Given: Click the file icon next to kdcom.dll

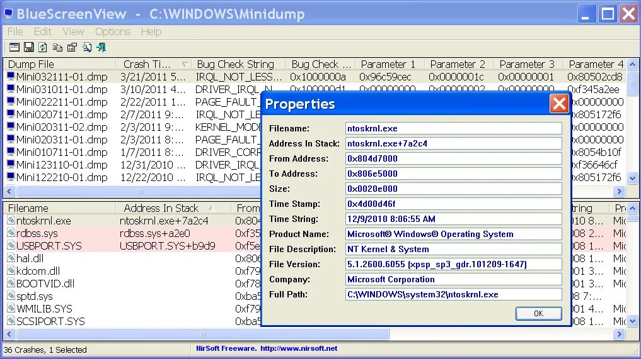Looking at the screenshot, I should coord(11,271).
